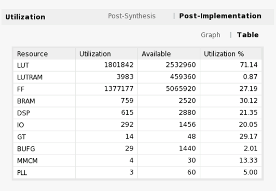Sort by the Resource column header
Viewport: 276px width, 191px height.
pos(45,54)
